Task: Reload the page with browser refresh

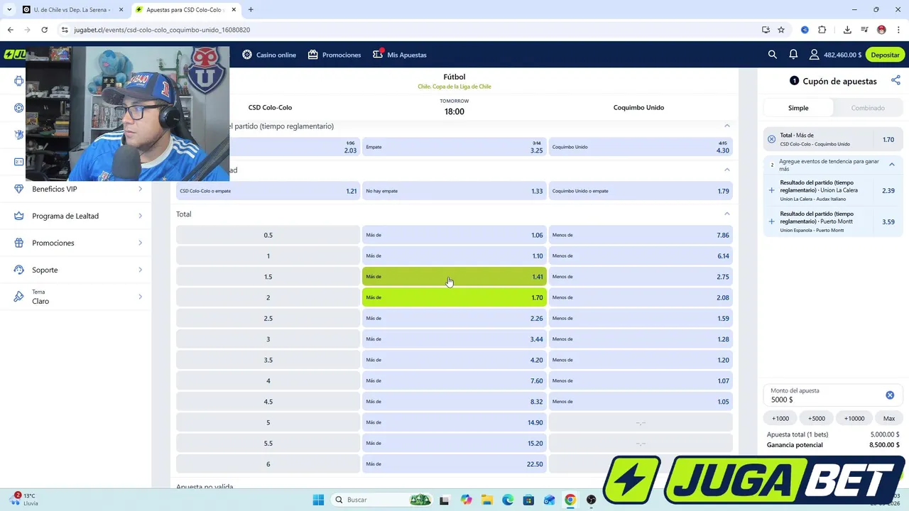Action: tap(44, 30)
